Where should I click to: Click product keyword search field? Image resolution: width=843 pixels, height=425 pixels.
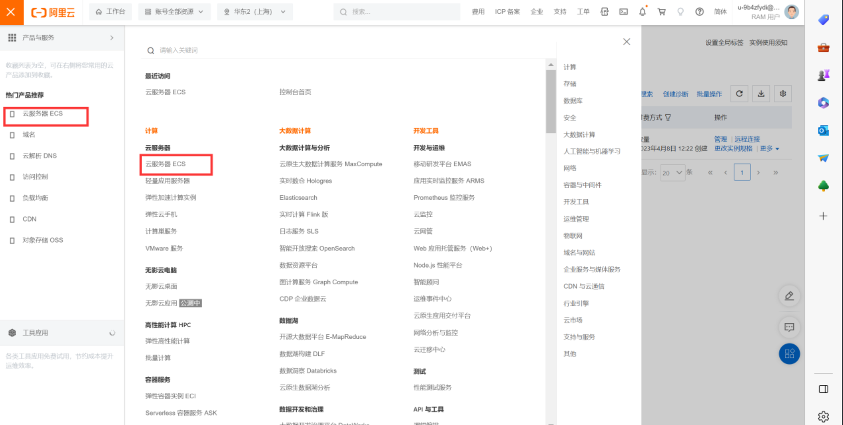click(348, 50)
